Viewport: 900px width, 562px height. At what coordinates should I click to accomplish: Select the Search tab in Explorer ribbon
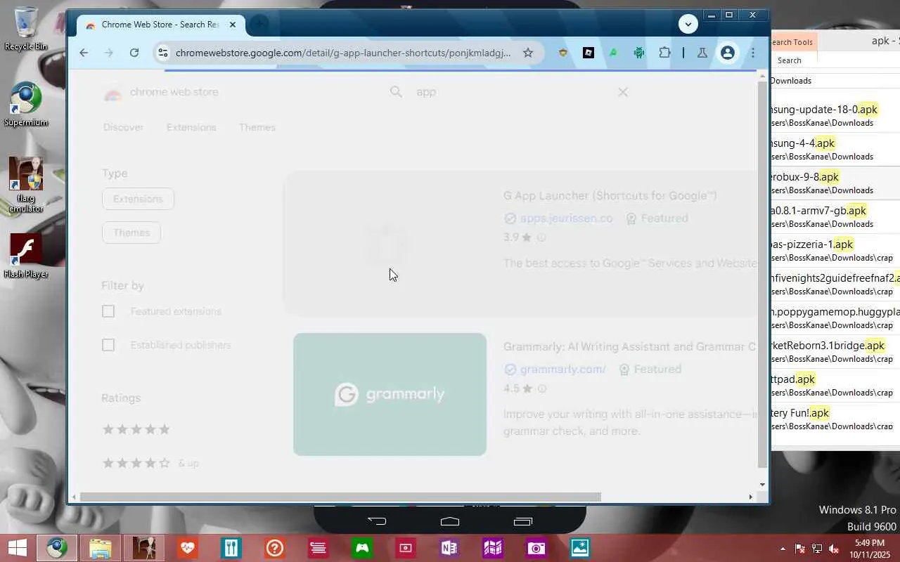tap(789, 60)
